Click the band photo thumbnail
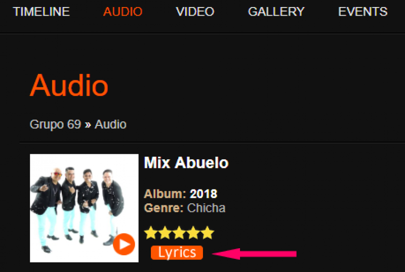This screenshot has height=272, width=405. [84, 208]
